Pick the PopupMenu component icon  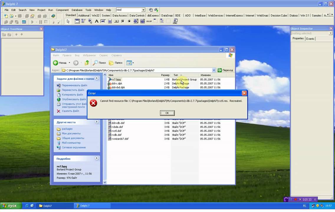(90, 21)
